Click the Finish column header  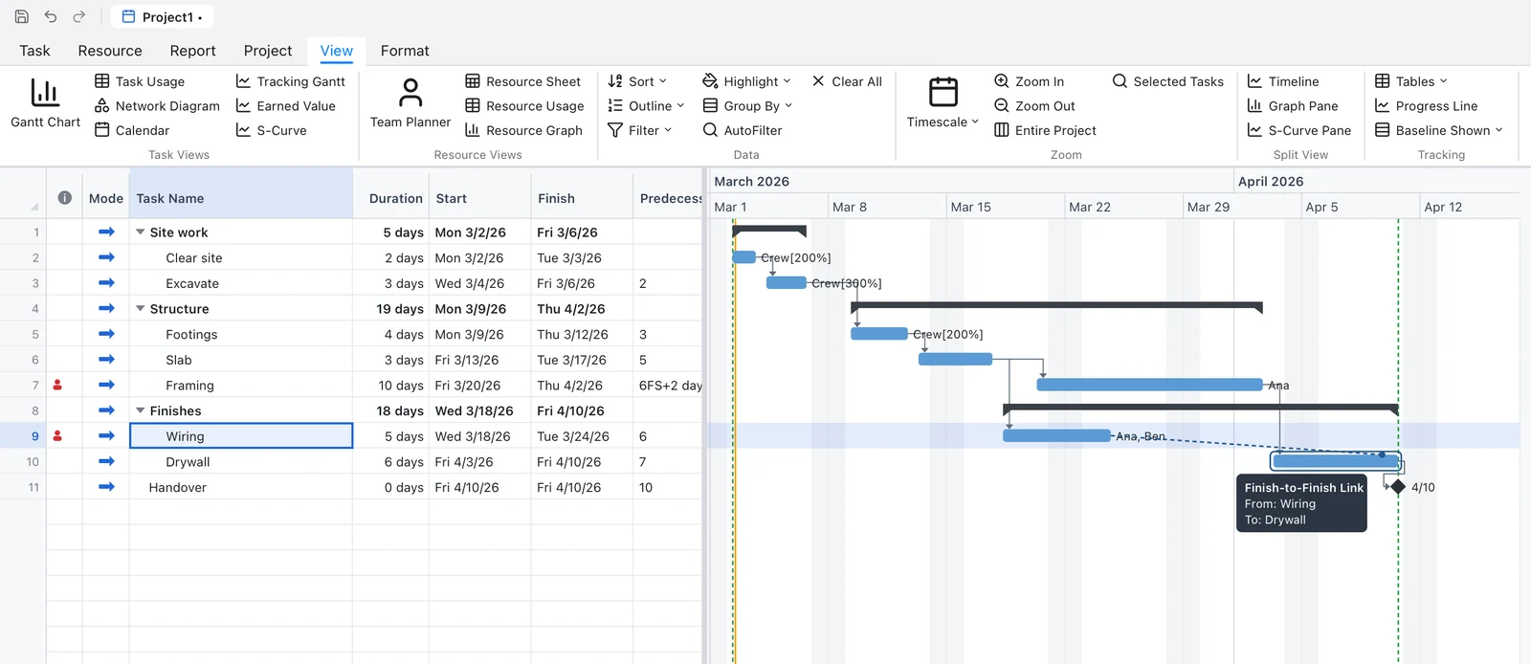[582, 198]
